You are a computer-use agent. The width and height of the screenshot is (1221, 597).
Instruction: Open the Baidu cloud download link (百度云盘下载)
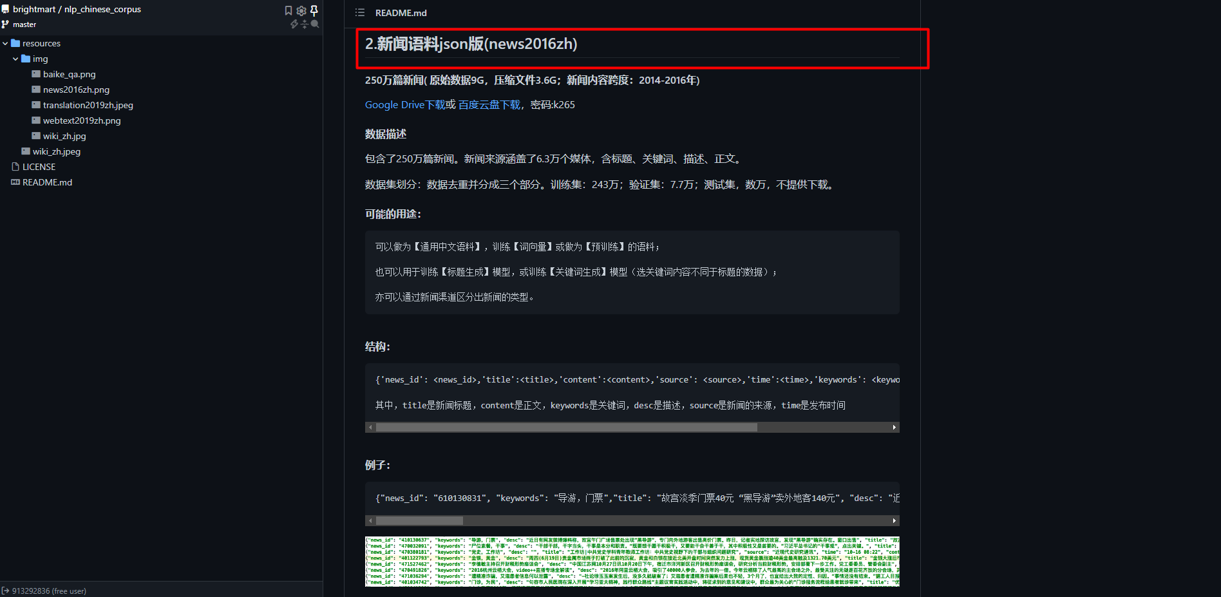click(489, 105)
